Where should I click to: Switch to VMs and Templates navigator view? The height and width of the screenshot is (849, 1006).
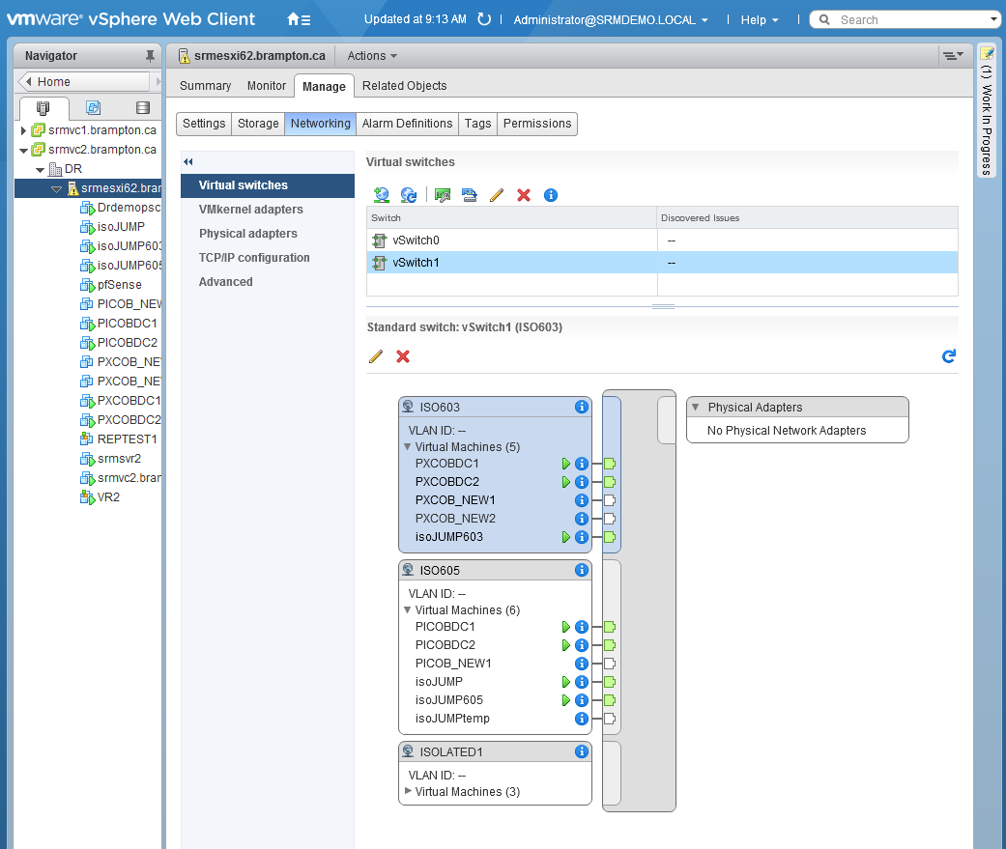[x=93, y=108]
